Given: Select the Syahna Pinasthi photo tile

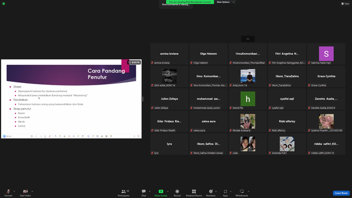Looking at the screenshot, I should coord(326,121).
